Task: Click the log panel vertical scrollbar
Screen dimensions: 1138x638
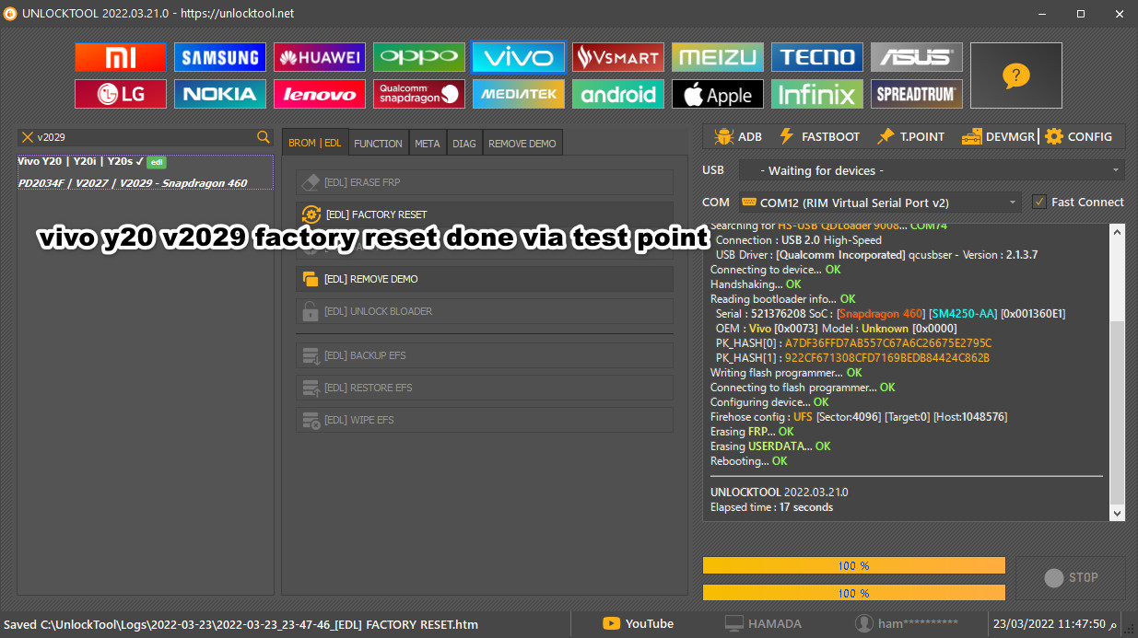Action: coord(1118,373)
